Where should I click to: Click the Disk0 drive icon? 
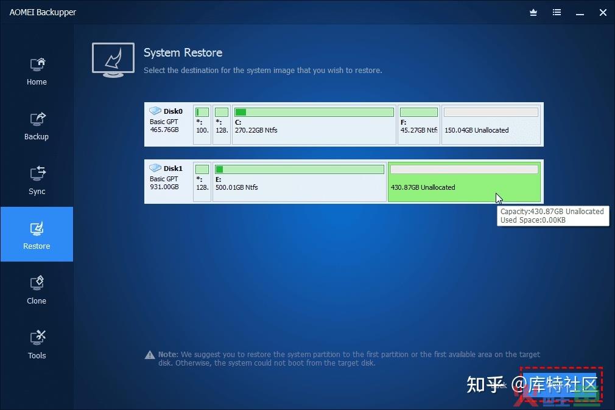click(155, 111)
